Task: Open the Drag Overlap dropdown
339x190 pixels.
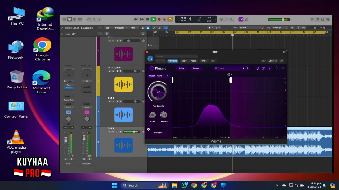Action: 280,28
